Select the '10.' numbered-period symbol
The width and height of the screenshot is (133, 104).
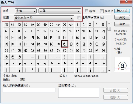(32, 31)
